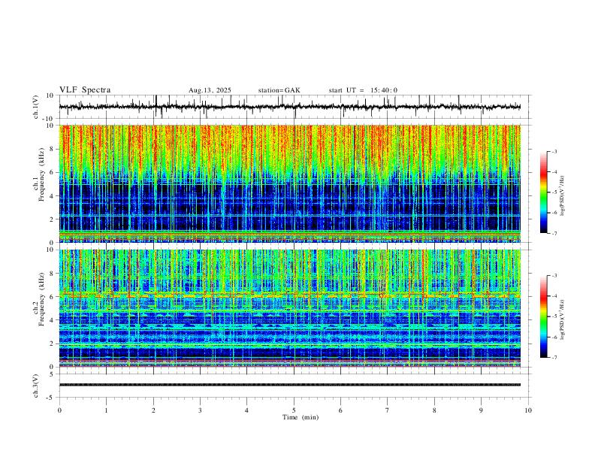Click the ch.3(V) axis label
This screenshot has height=460, width=595.
click(x=36, y=386)
